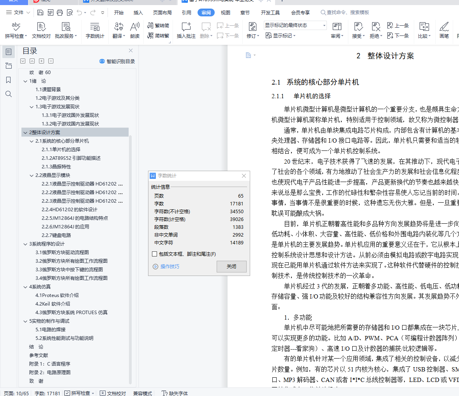459x396 pixels.
Task: Open the 显示标记的最终状态 dropdown
Action: pyautogui.click(x=295, y=25)
